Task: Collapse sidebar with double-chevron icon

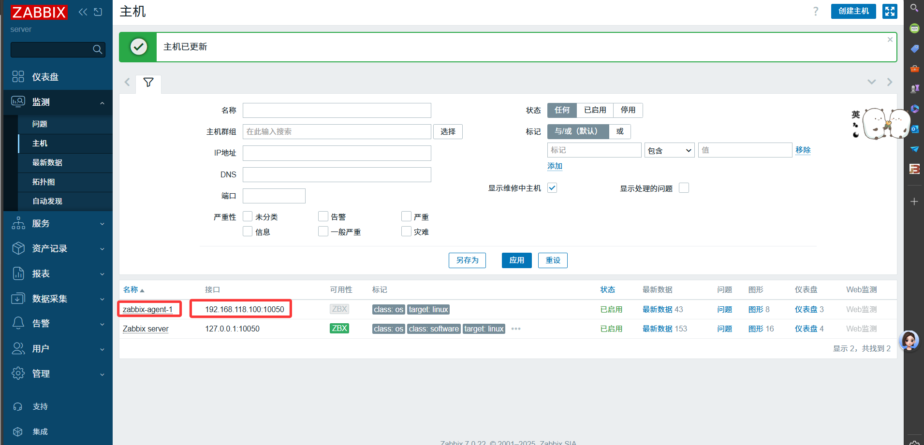Action: (83, 12)
